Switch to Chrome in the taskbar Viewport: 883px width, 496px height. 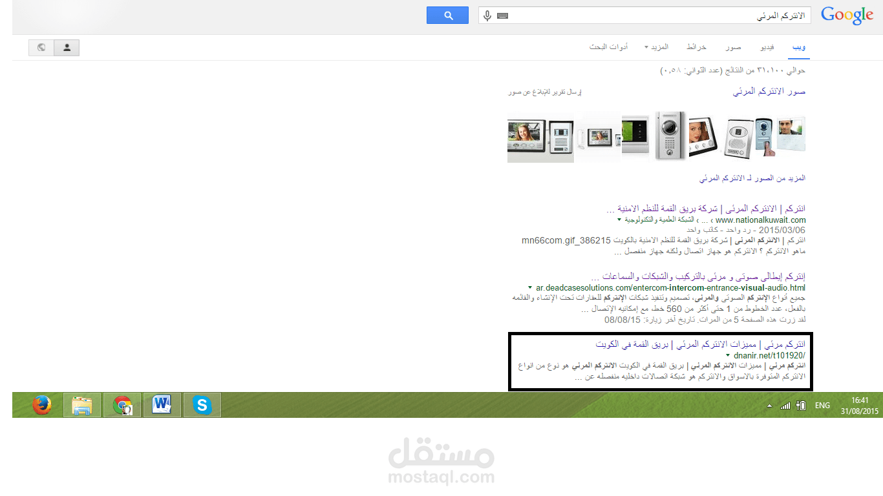[x=122, y=405]
